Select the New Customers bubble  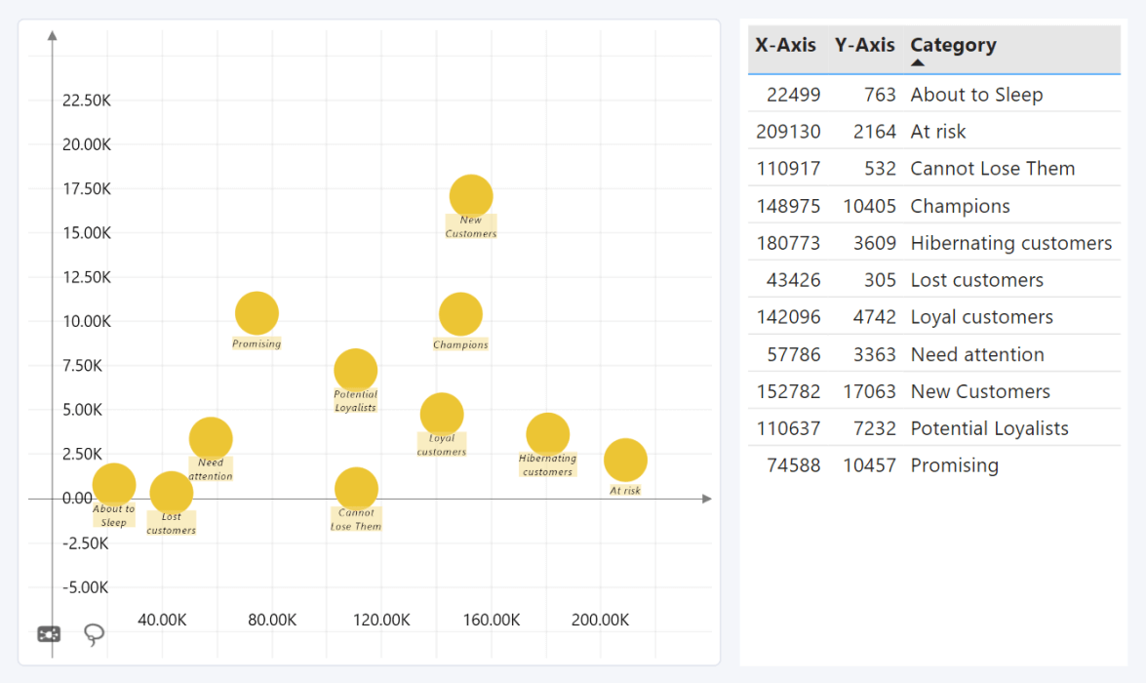tap(471, 196)
